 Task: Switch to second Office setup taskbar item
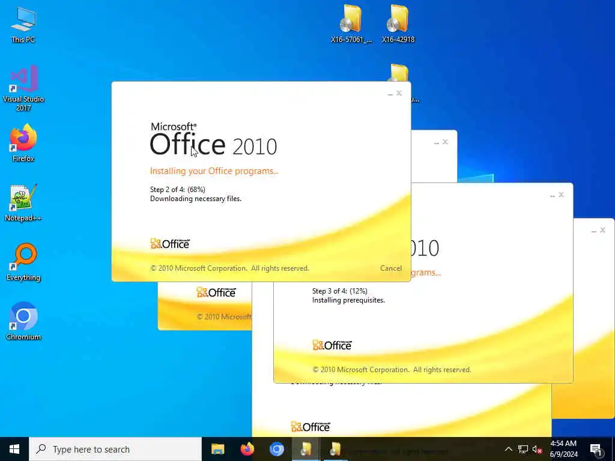(x=335, y=449)
